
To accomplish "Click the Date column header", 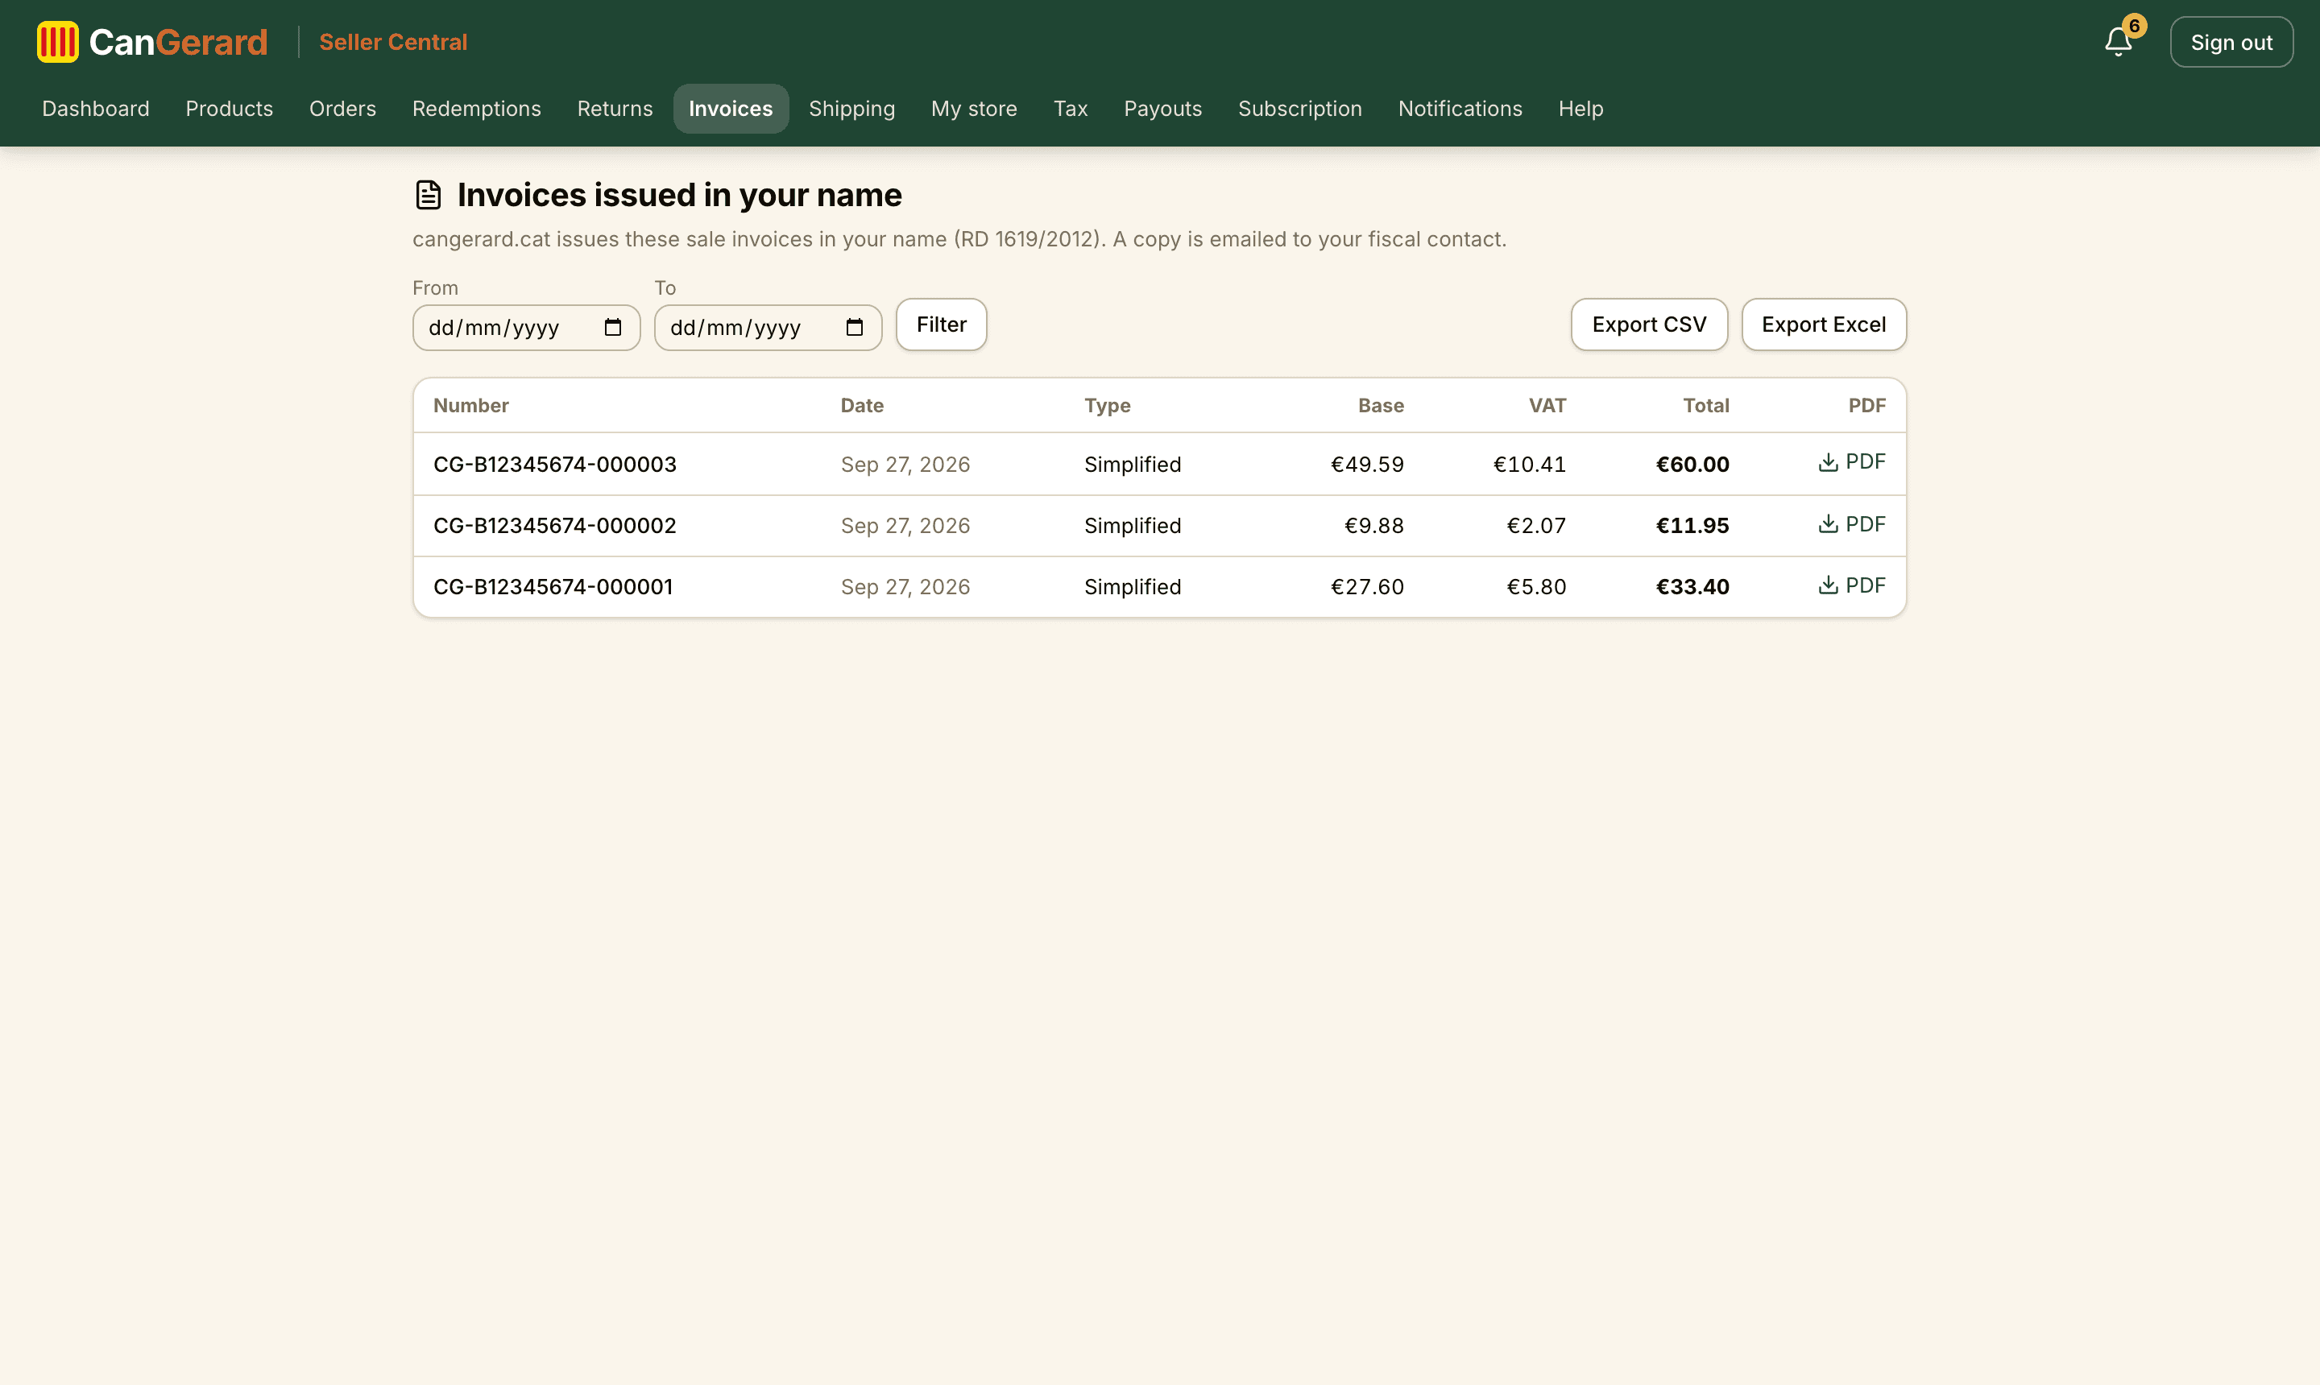I will [x=862, y=405].
